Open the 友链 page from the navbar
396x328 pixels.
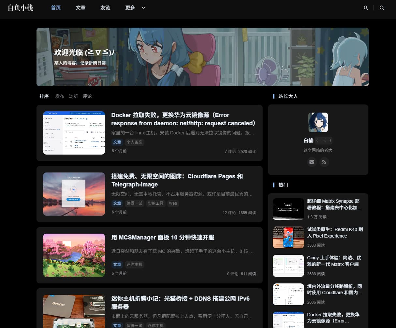105,8
